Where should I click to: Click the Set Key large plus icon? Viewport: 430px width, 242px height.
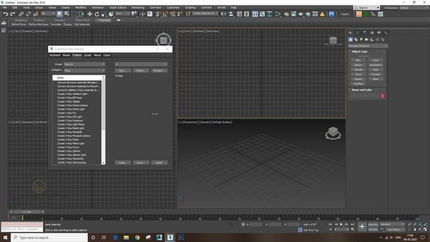tap(362, 227)
